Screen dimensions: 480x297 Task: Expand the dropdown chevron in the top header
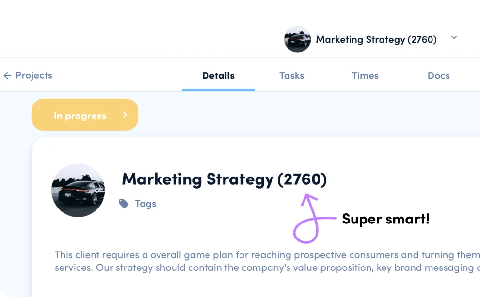(x=454, y=38)
